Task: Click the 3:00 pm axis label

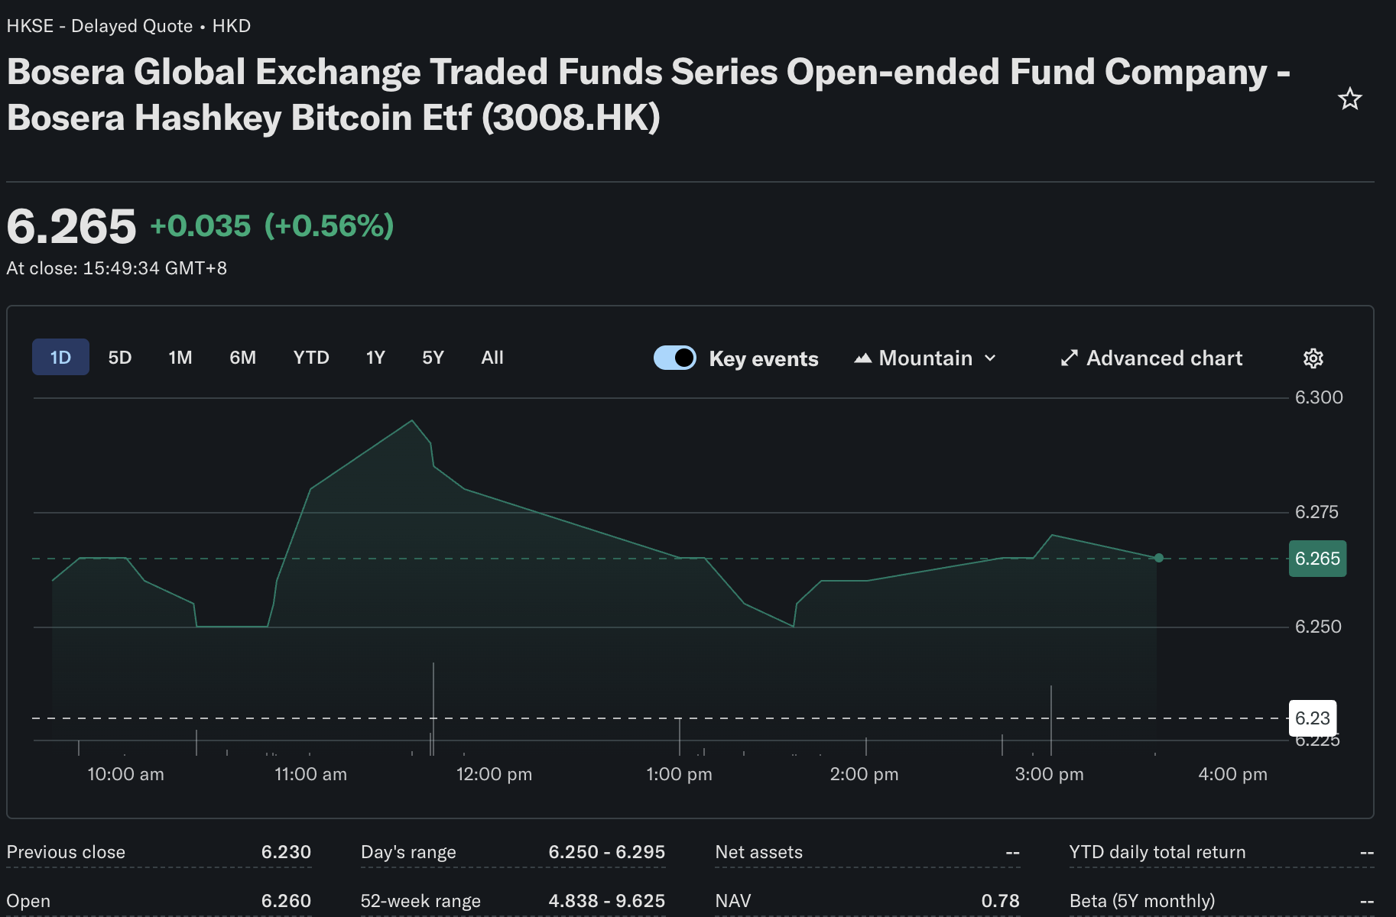Action: (1049, 774)
